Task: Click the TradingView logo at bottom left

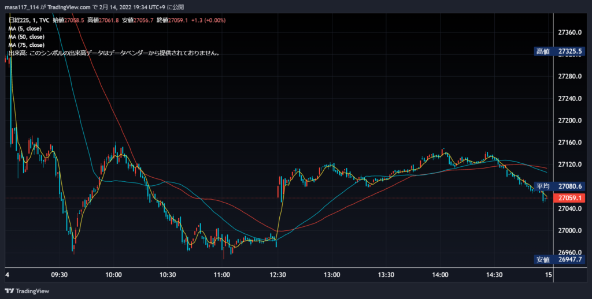Action: 27,291
